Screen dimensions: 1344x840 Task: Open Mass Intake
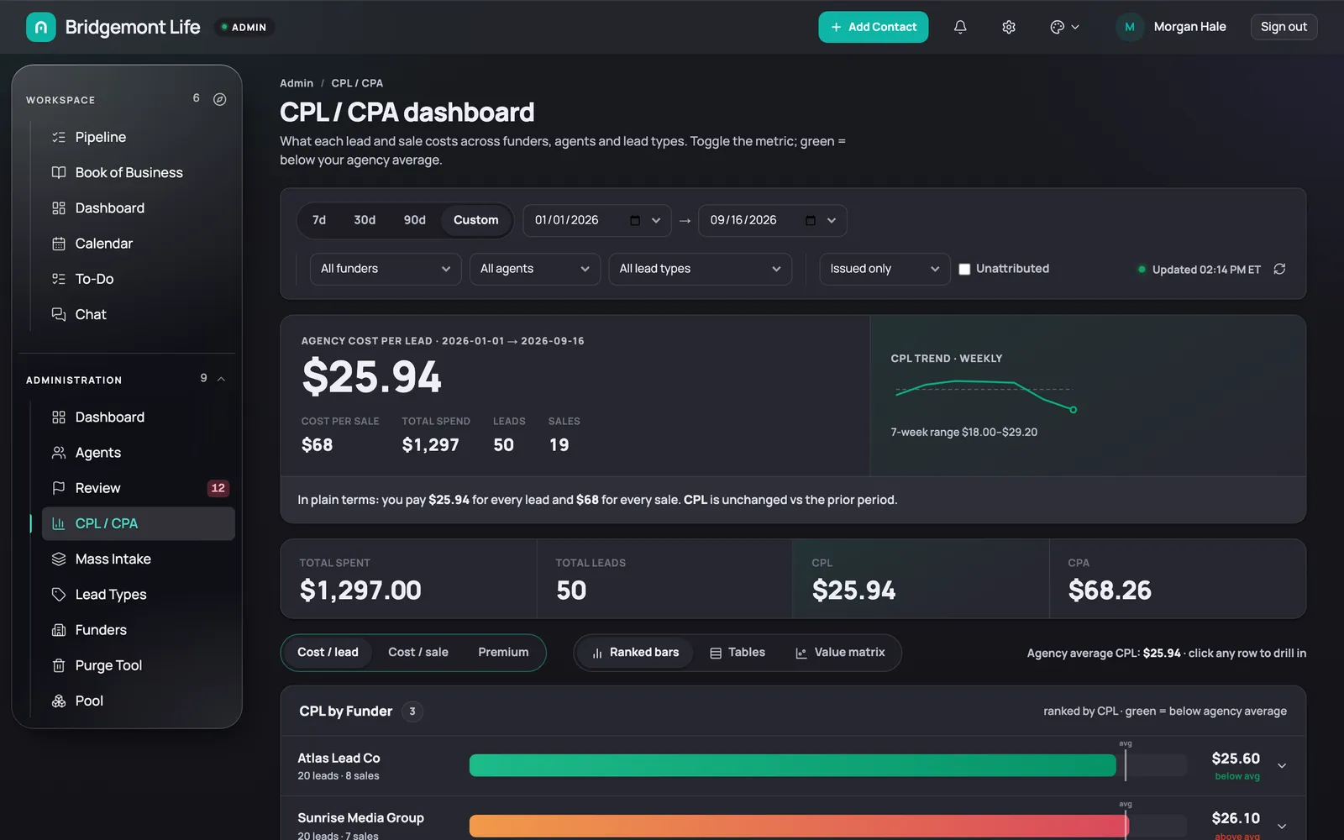[x=139, y=559]
